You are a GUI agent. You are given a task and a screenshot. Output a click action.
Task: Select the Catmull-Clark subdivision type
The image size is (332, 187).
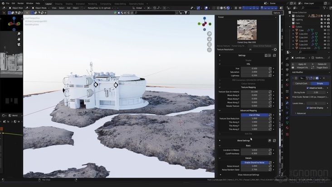coord(301,84)
